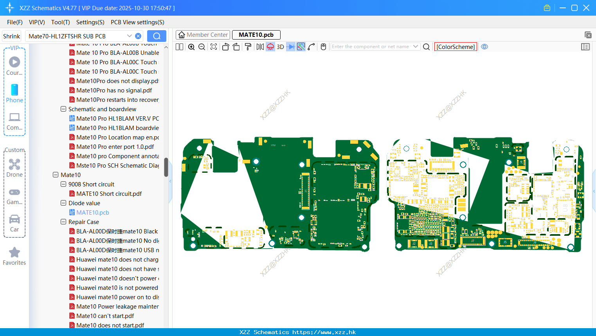Mirror the board view icon
Screen dimensions: 596x336
[x=260, y=47]
